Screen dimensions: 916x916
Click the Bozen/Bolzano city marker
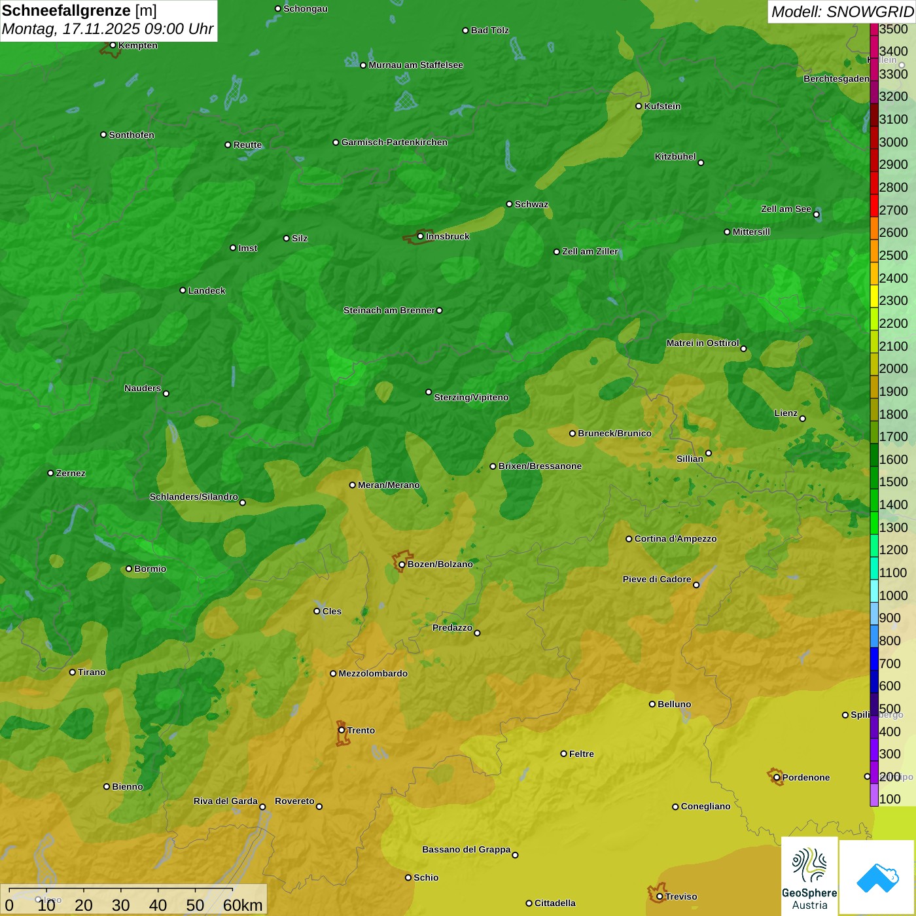[x=402, y=564]
